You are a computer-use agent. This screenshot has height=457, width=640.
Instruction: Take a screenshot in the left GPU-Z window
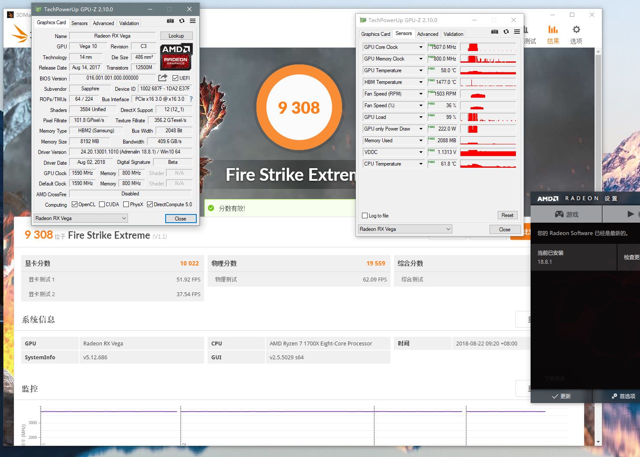170,21
